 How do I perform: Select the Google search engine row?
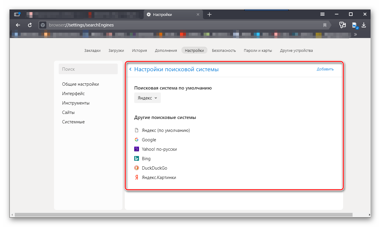pos(145,140)
